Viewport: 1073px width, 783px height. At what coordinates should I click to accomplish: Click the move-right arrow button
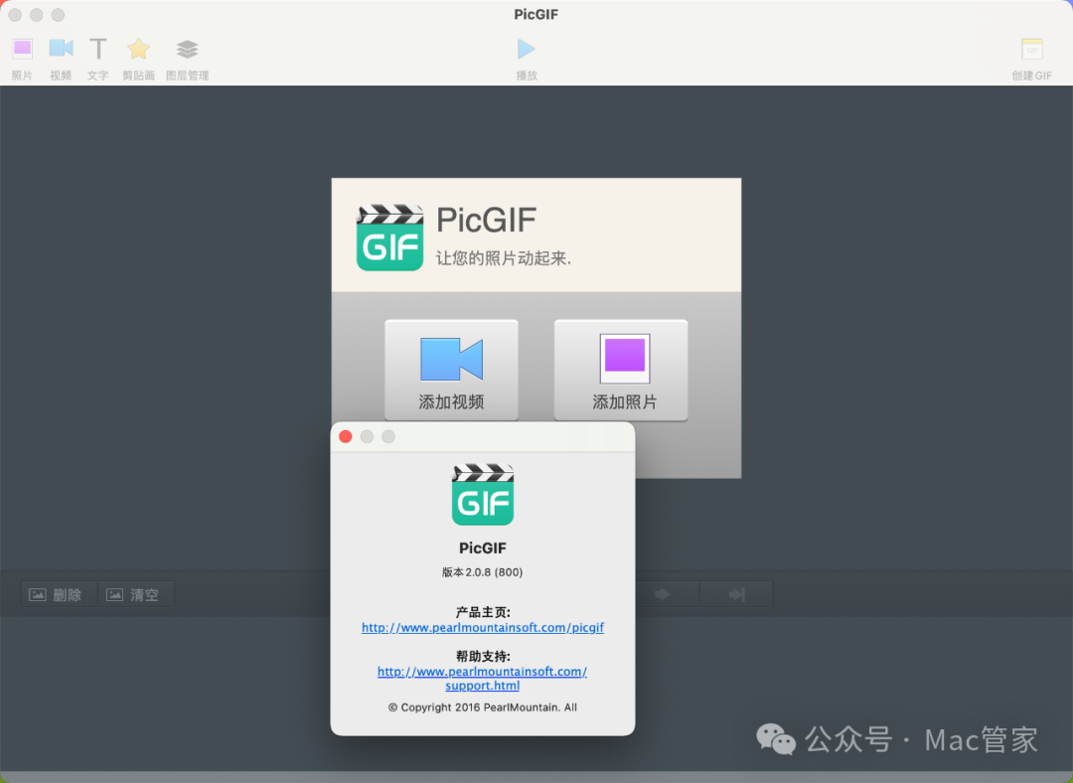click(662, 594)
